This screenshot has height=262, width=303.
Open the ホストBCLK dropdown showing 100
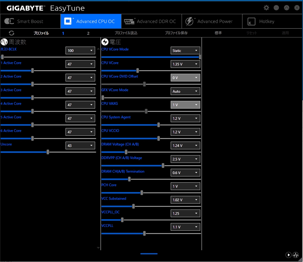[80, 51]
